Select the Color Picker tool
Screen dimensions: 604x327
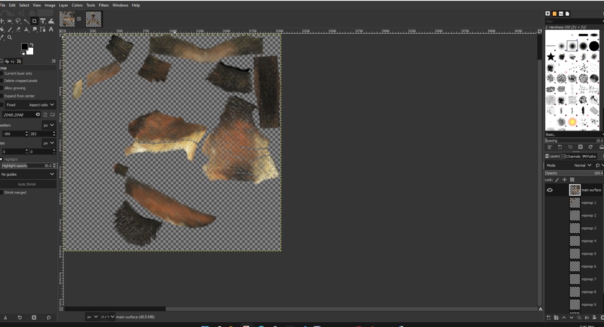[2, 38]
